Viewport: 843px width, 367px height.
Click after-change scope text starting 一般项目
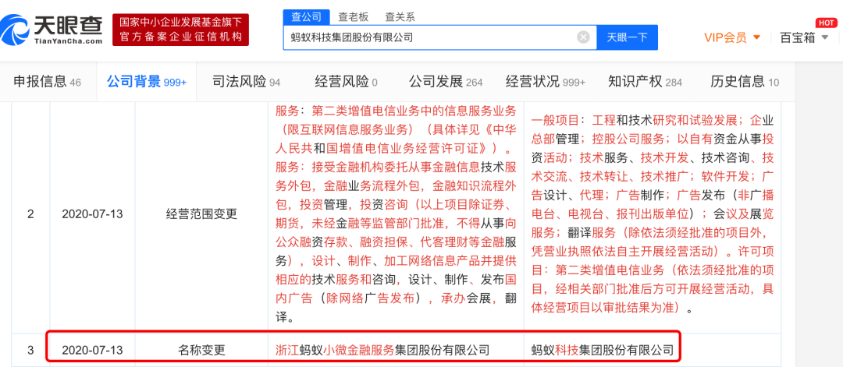(652, 214)
